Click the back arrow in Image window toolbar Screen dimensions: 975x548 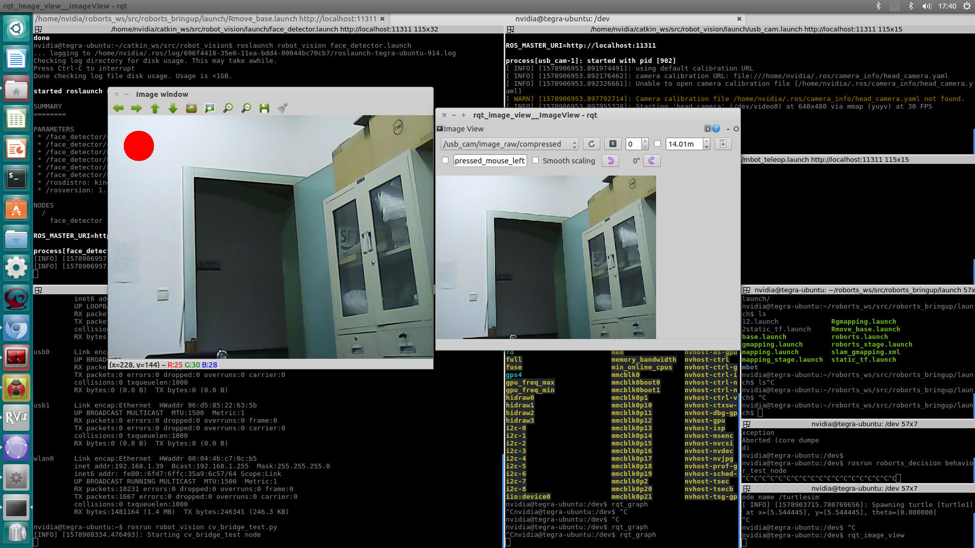[x=118, y=108]
